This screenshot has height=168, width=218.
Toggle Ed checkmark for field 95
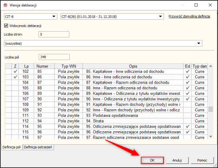188,126
